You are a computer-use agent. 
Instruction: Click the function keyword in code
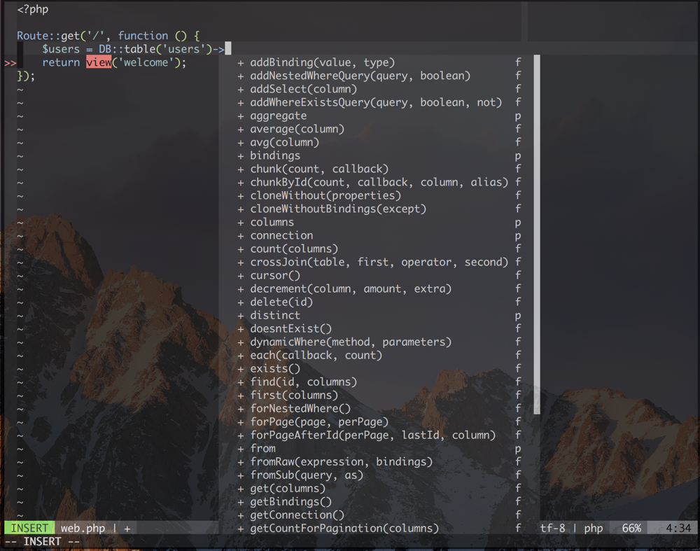[x=143, y=35]
